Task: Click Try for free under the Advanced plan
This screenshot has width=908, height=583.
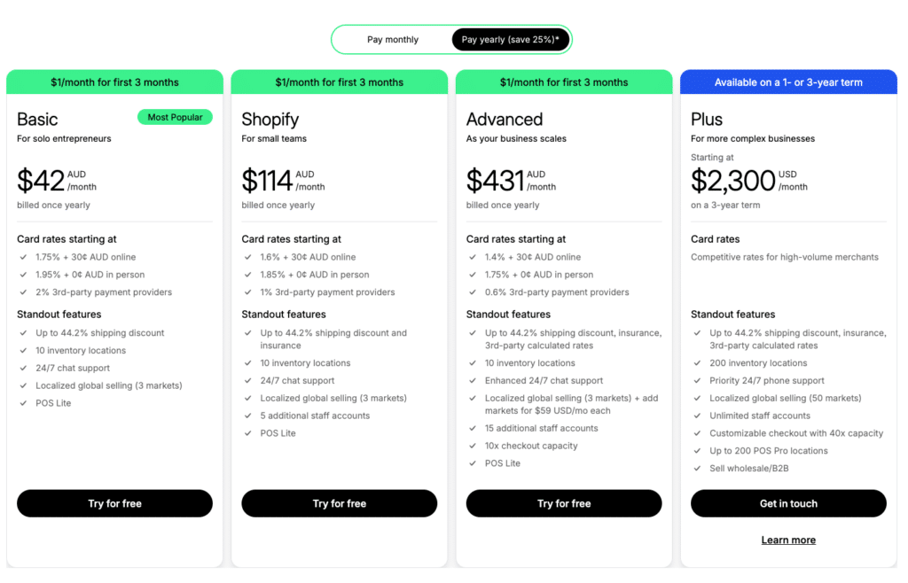Action: (563, 503)
